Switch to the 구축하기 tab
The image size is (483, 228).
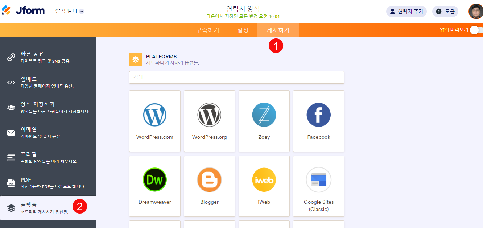(208, 30)
